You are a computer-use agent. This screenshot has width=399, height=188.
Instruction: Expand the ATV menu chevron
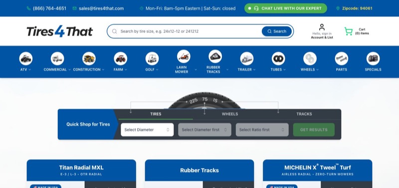(x=30, y=70)
